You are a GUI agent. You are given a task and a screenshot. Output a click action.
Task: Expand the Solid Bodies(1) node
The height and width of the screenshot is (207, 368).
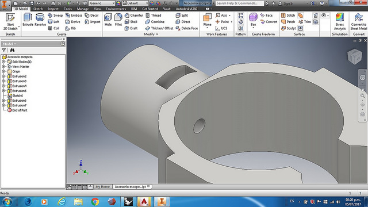tap(3, 62)
